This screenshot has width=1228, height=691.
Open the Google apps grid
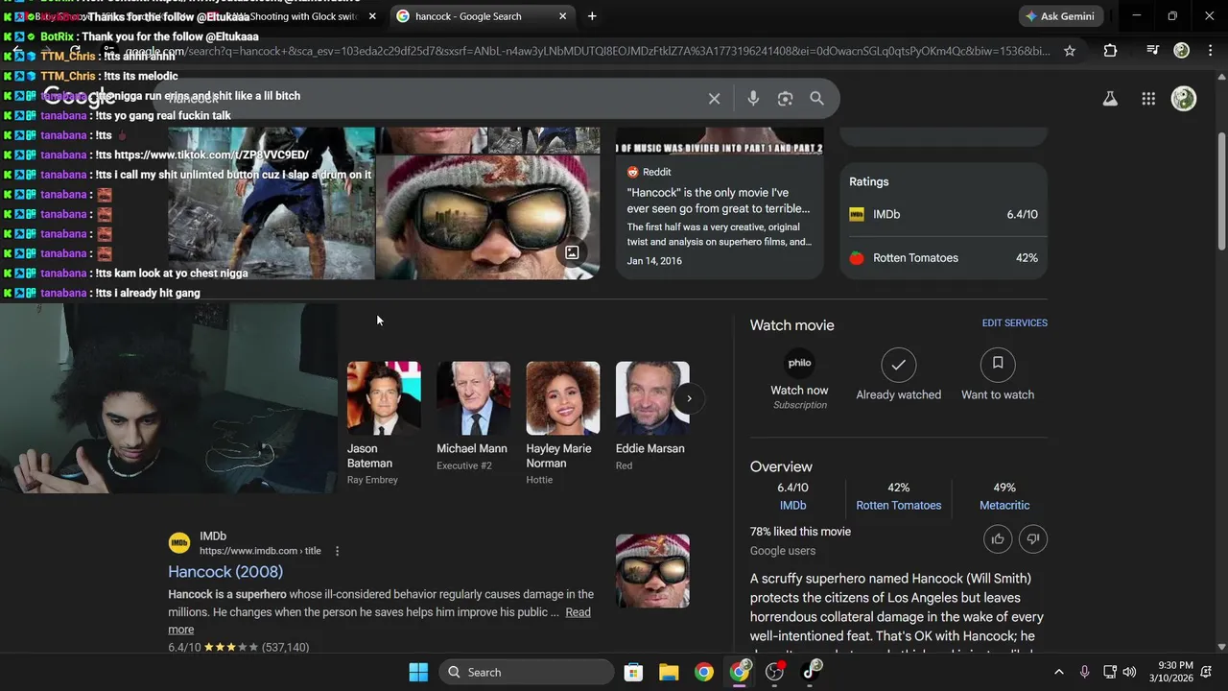(x=1148, y=99)
